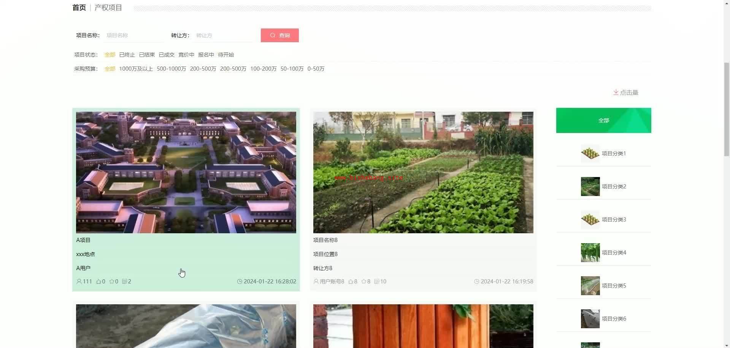Click the clock icon on 项目名称8 card
Viewport: 730px width, 348px height.
tap(476, 282)
